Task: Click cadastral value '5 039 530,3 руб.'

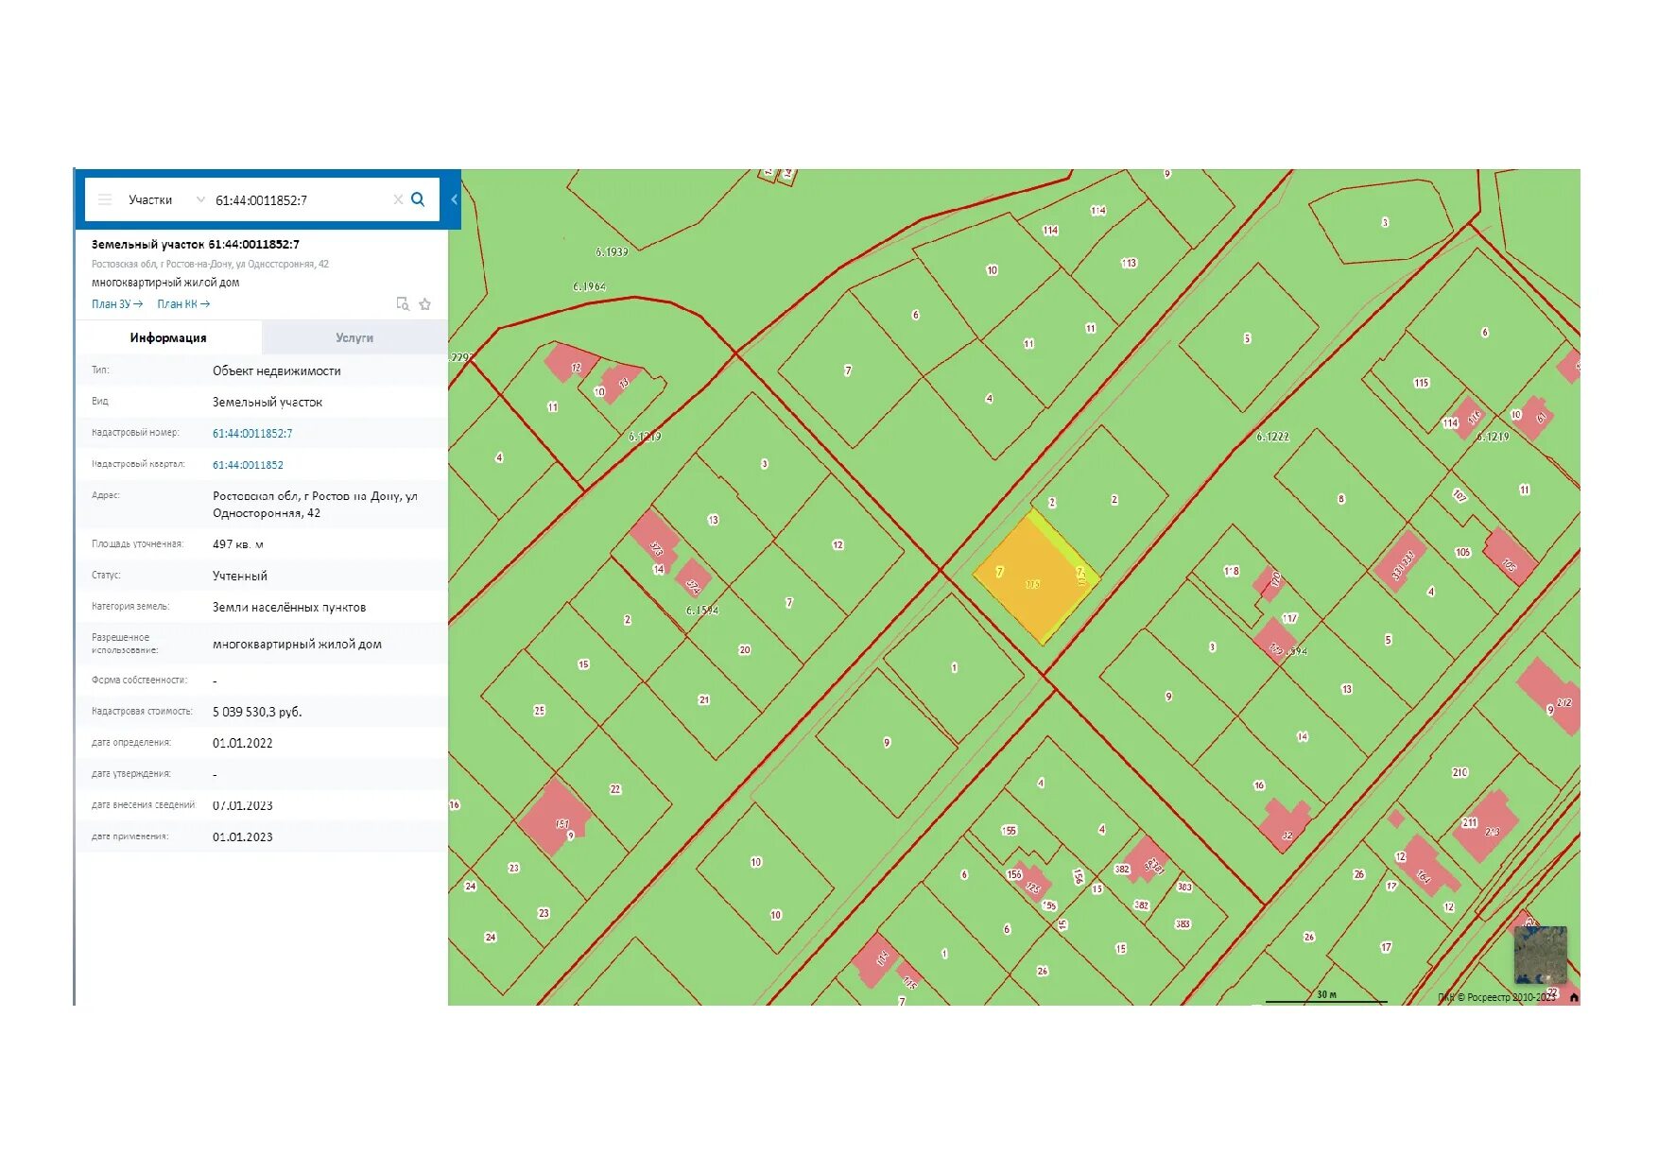Action: pyautogui.click(x=257, y=712)
